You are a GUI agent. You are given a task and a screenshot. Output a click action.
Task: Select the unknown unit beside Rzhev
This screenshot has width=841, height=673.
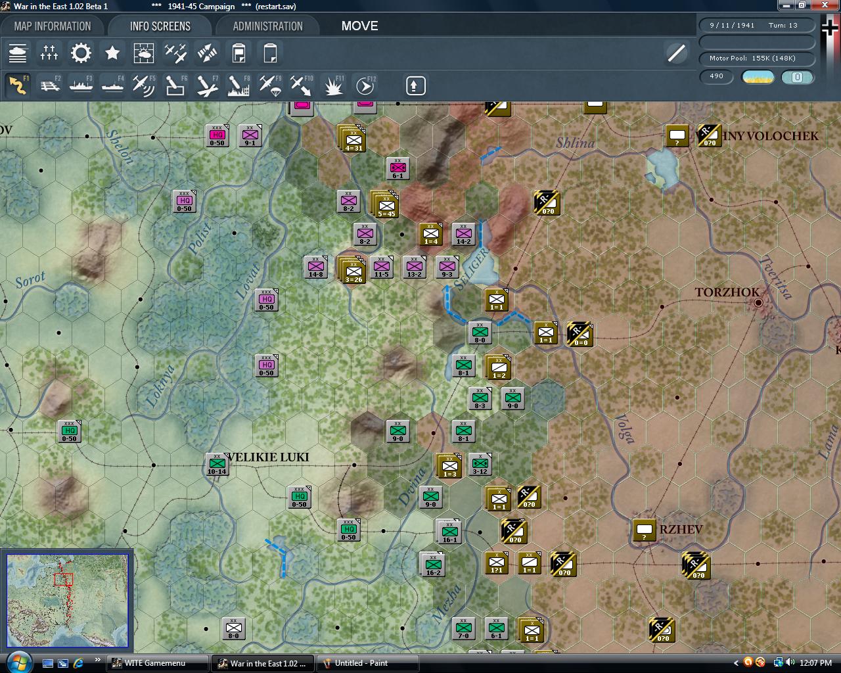point(645,530)
